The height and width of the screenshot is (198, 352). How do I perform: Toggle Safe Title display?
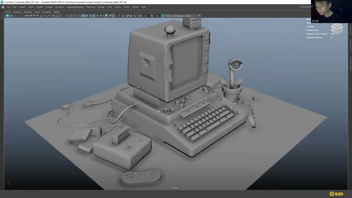click(75, 16)
